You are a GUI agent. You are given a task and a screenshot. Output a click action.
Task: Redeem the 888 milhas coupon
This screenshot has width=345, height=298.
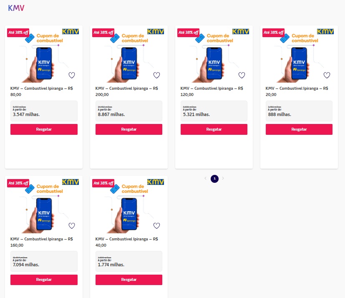tap(299, 129)
